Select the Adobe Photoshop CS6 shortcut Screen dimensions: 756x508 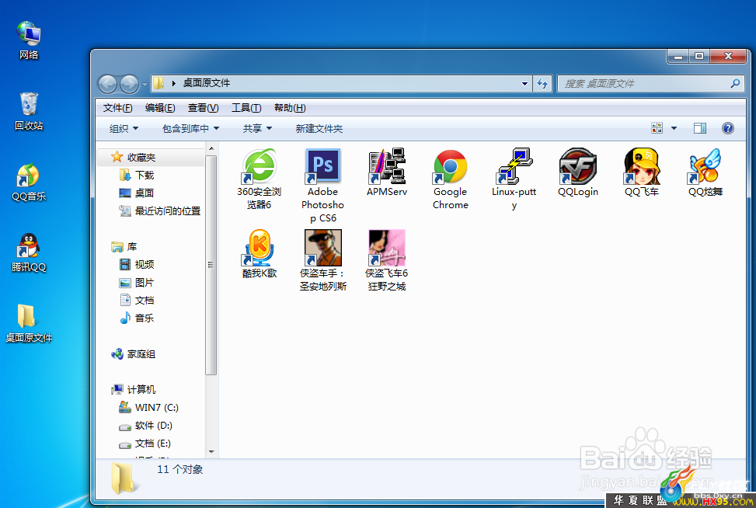coord(322,186)
